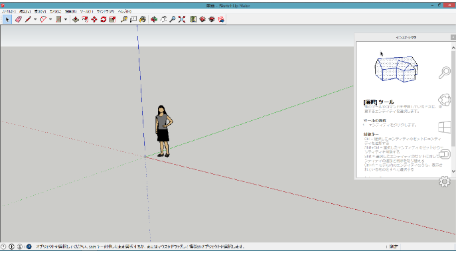The width and height of the screenshot is (456, 253).
Task: Click the Windows Settings charm gear
Action: pos(444,181)
